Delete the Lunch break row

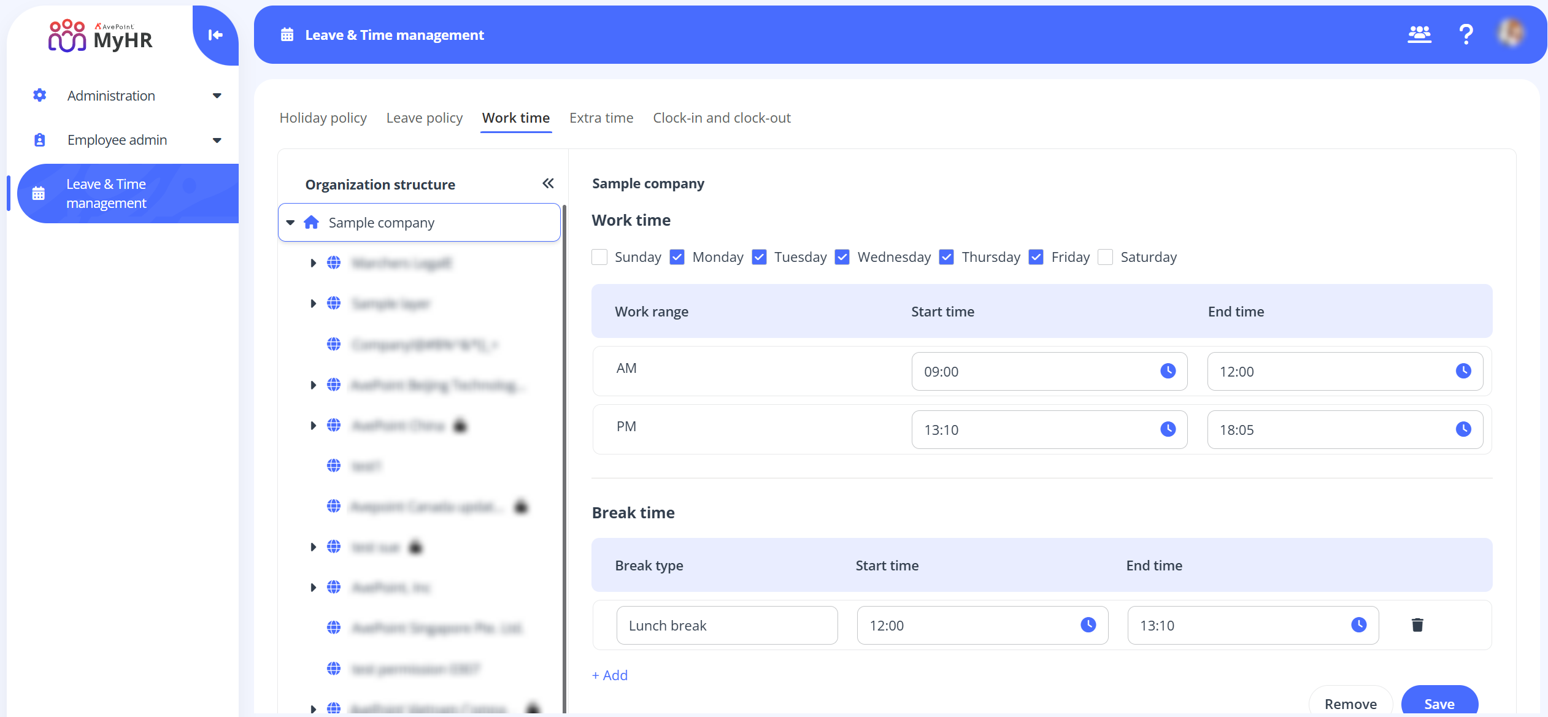coord(1417,625)
